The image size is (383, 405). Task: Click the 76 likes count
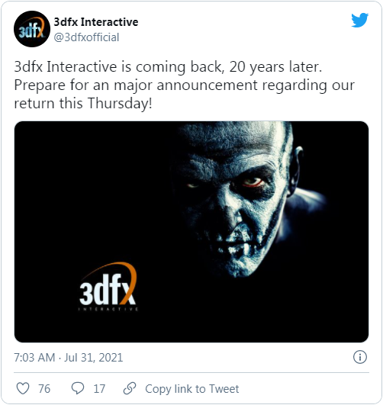click(x=44, y=389)
